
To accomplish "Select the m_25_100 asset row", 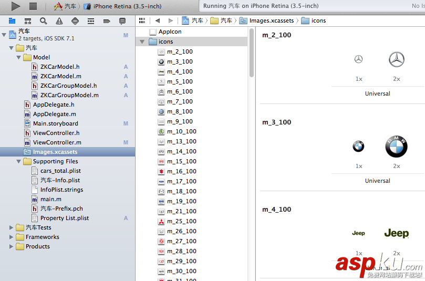I will click(x=192, y=221).
